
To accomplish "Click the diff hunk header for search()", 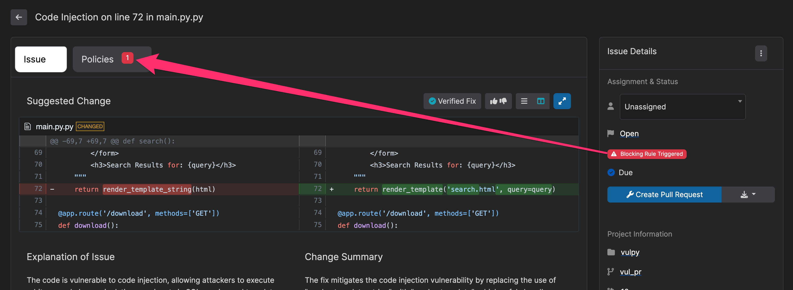I will [112, 141].
